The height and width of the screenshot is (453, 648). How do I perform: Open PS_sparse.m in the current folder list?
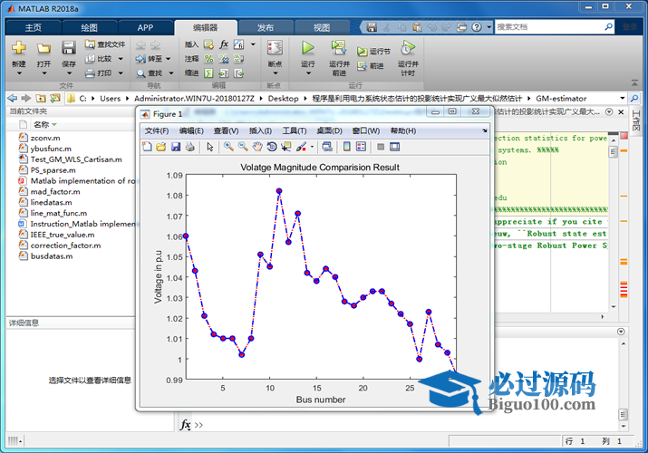pos(49,169)
